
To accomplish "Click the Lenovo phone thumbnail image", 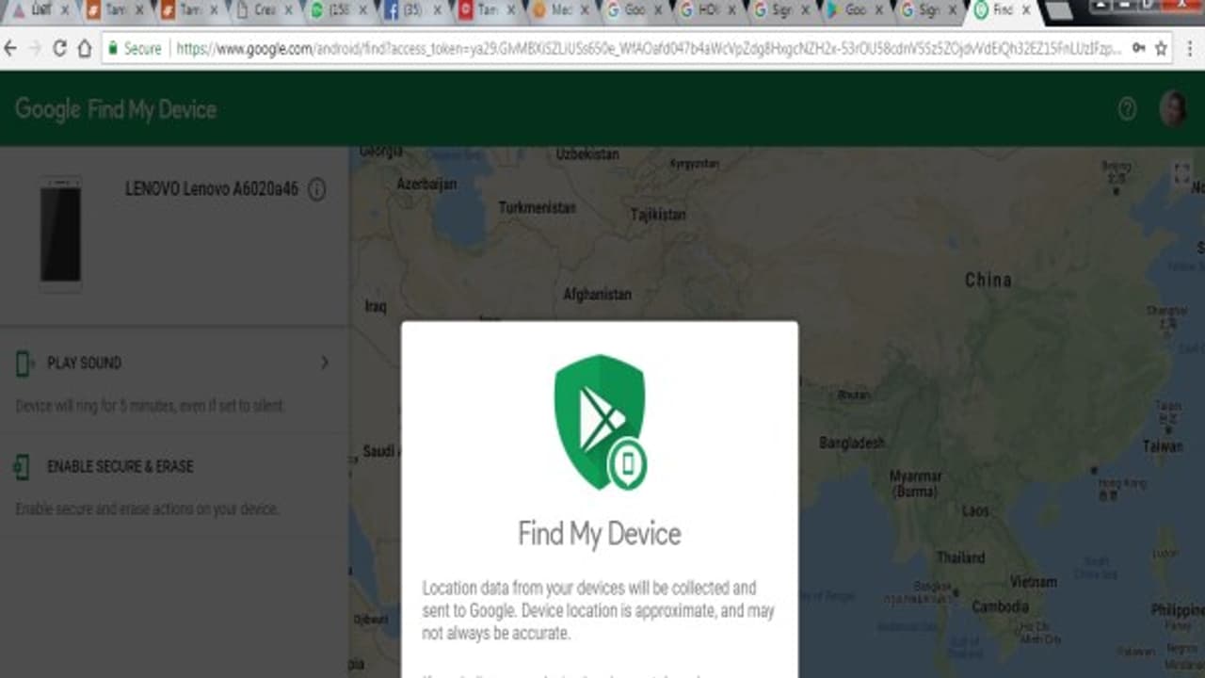I will pyautogui.click(x=60, y=231).
